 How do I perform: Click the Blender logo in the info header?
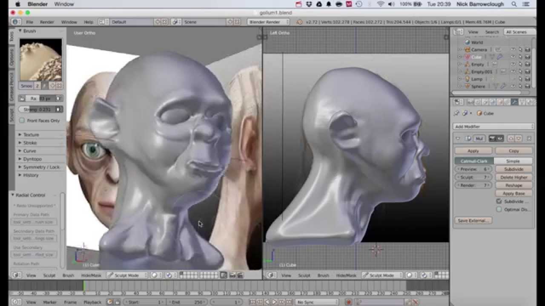pos(299,22)
